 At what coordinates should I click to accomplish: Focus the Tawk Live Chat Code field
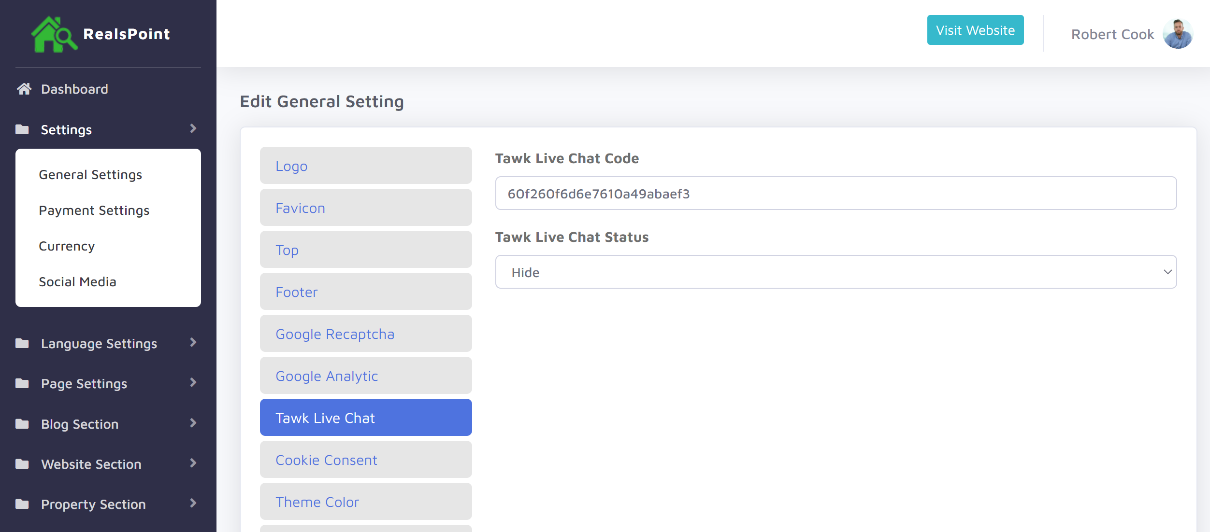(835, 194)
